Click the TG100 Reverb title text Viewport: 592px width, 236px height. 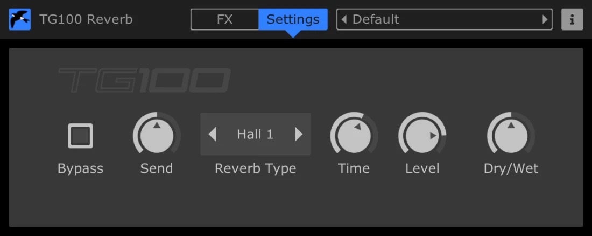point(86,19)
